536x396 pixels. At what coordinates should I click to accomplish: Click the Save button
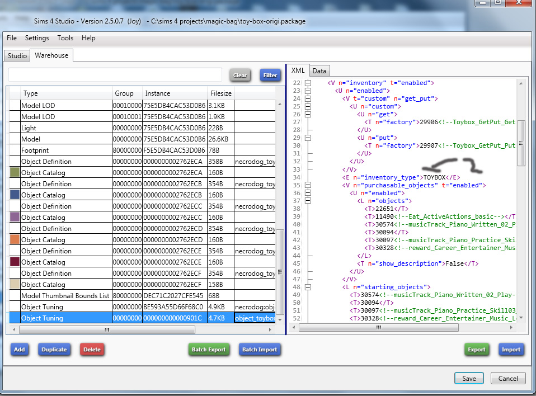click(x=469, y=379)
